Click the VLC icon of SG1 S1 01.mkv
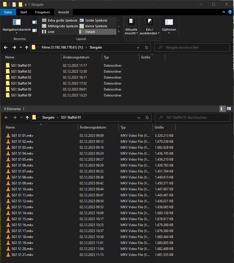Image resolution: width=234 pixels, height=263 pixels. click(x=8, y=136)
